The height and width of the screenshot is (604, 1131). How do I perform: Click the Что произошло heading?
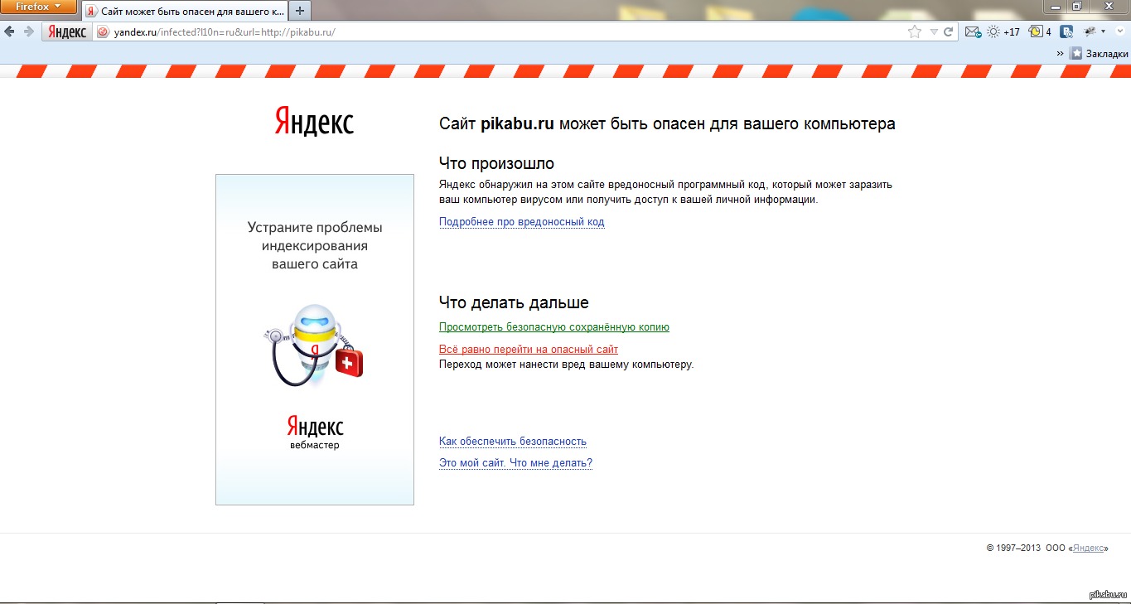coord(496,163)
